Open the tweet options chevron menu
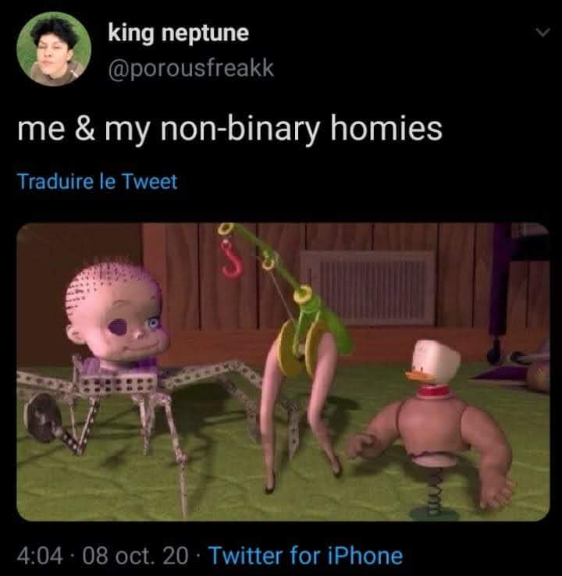This screenshot has width=562, height=576. (x=542, y=33)
